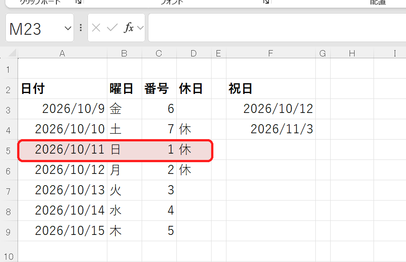Image resolution: width=406 pixels, height=262 pixels.
Task: Click weekday cell 金
Action: tap(125, 109)
